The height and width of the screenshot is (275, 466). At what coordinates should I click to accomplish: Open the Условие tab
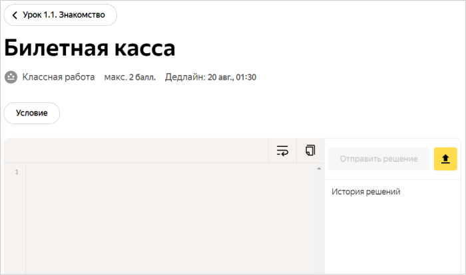point(32,113)
